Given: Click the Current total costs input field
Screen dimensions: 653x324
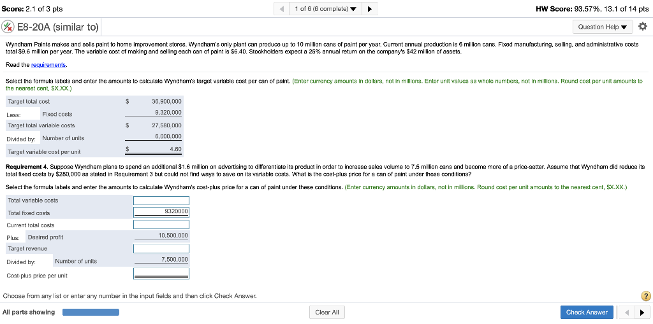Looking at the screenshot, I should tap(161, 225).
